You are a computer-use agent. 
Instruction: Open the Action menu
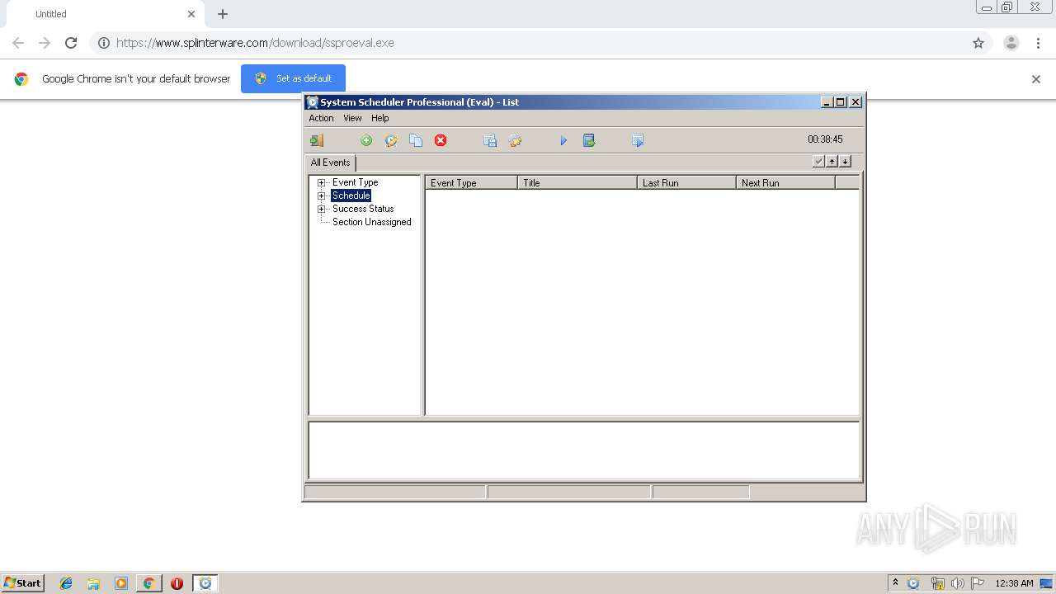(x=321, y=118)
